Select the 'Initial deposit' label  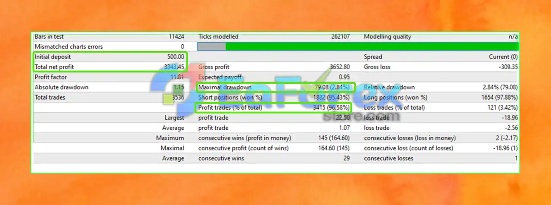tap(53, 57)
